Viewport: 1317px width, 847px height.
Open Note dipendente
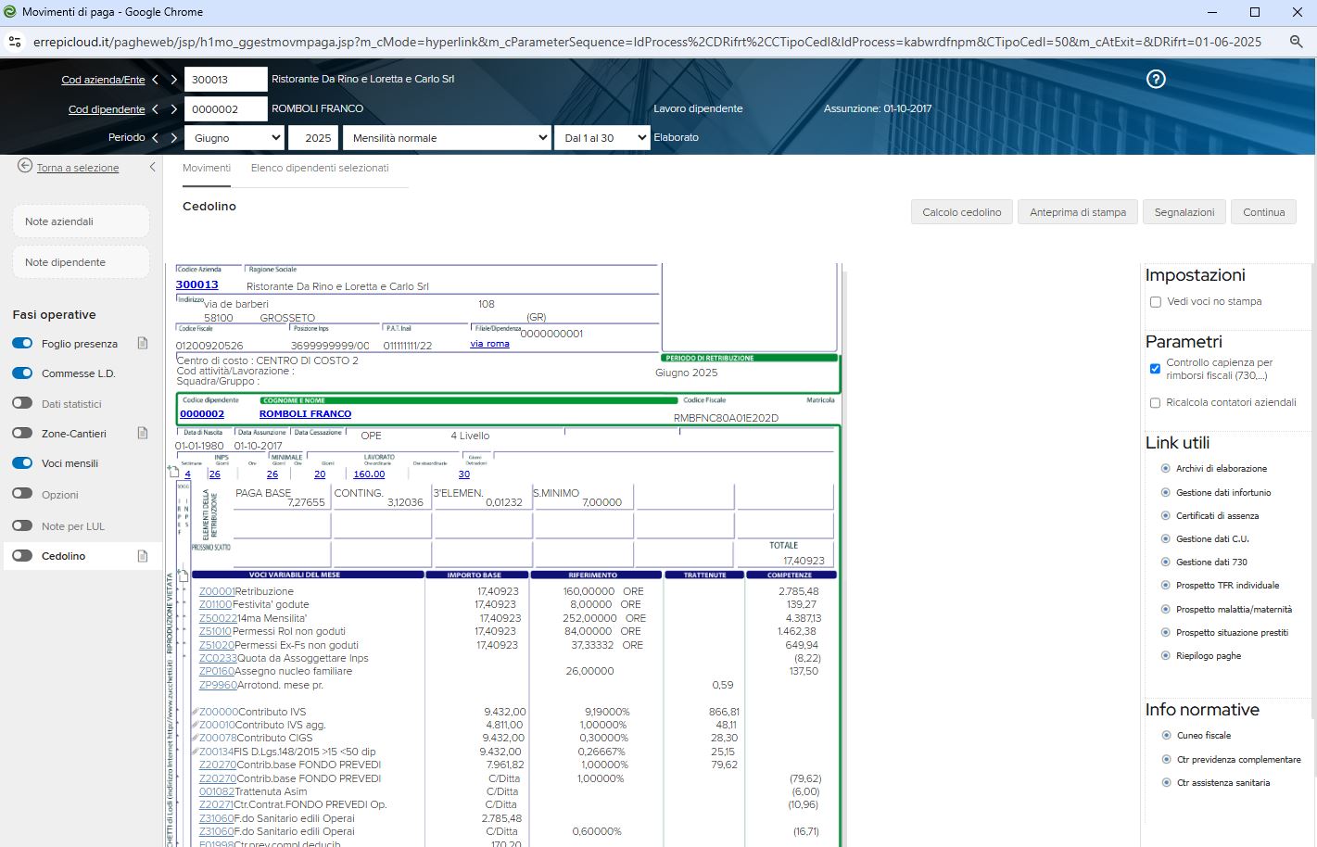tap(81, 262)
